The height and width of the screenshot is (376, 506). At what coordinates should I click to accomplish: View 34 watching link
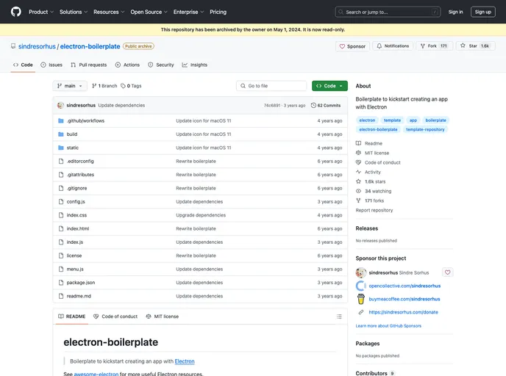(374, 191)
